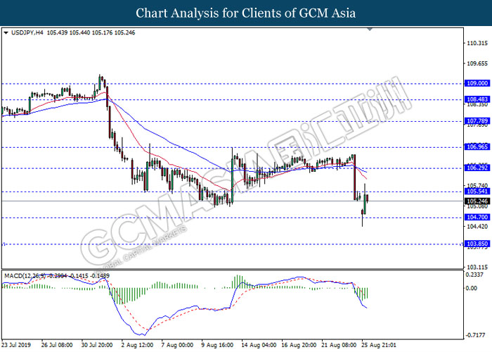
Task: Click the 7 Aug 00:00 time label
Action: tap(177, 345)
